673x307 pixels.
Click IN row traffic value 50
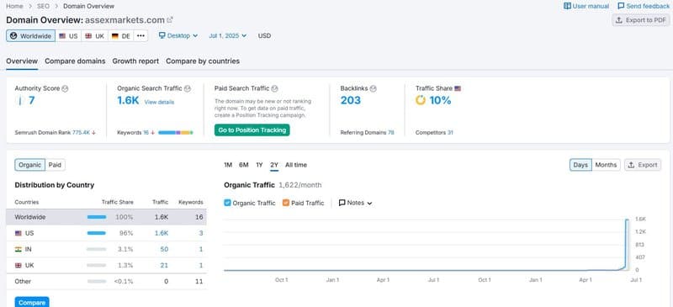pos(164,249)
